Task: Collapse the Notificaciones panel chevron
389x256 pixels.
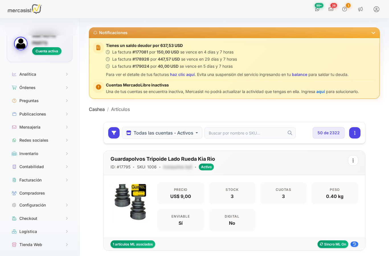Action: click(x=373, y=33)
